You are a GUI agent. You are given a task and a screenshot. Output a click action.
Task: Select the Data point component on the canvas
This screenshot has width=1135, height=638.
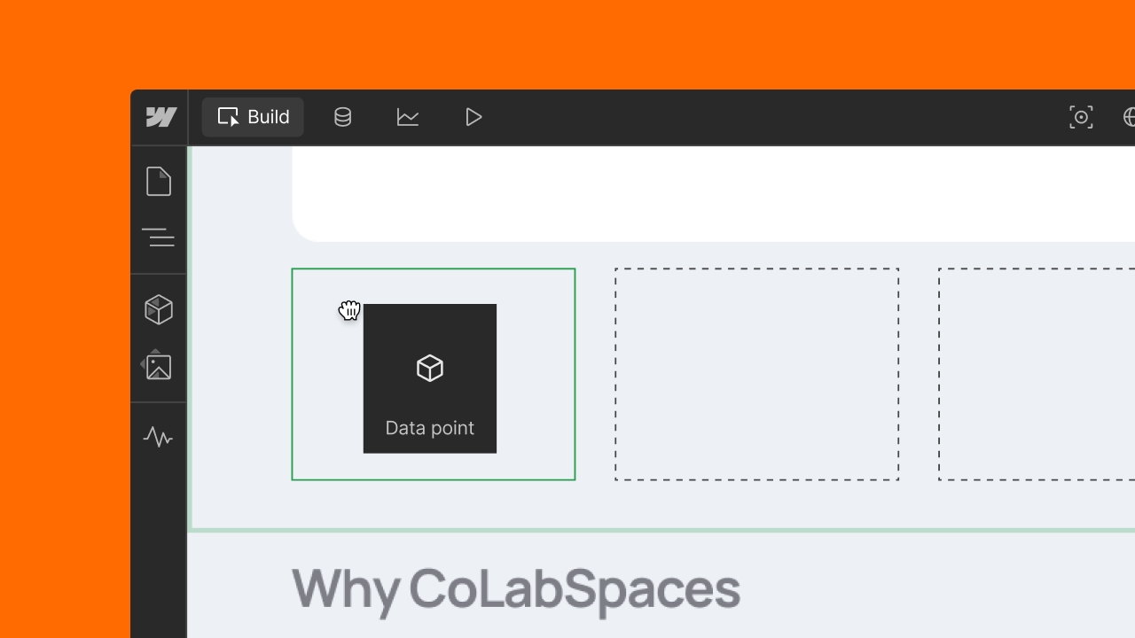point(429,378)
